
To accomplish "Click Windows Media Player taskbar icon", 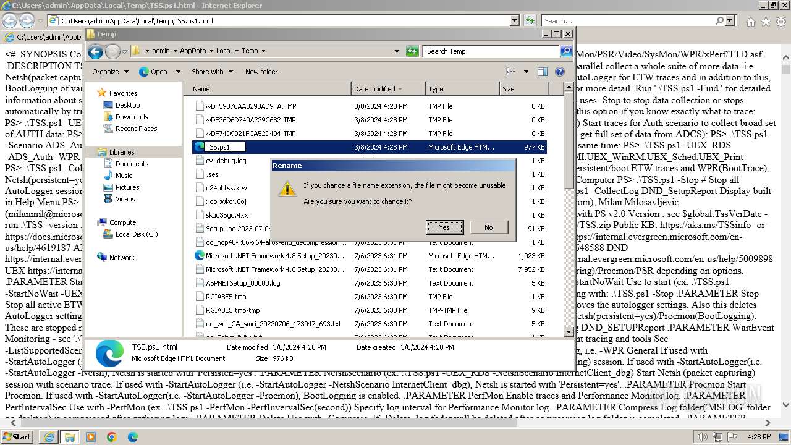I will (x=91, y=437).
